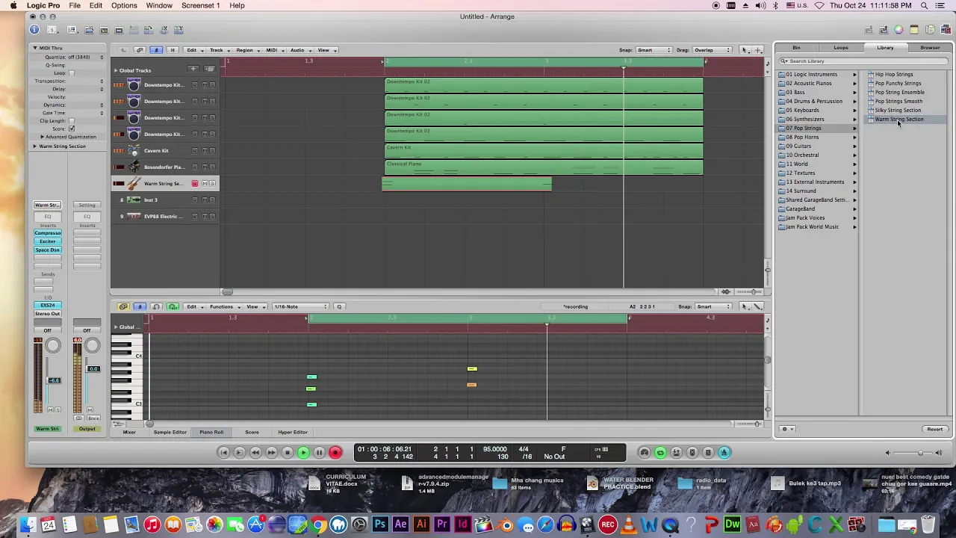Toggle the green Cycle mode button
The height and width of the screenshot is (538, 956).
(660, 452)
